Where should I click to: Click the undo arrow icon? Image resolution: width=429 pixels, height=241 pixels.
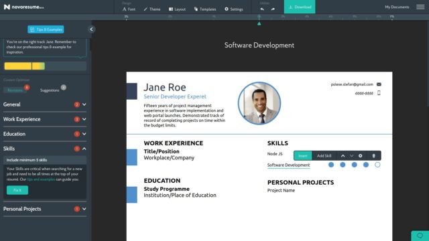coord(262,9)
